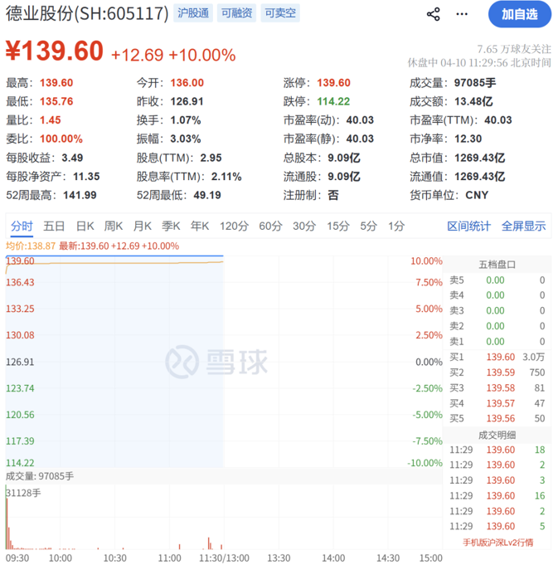The height and width of the screenshot is (565, 553).
Task: Click the 可融资 tag
Action: pyautogui.click(x=238, y=13)
